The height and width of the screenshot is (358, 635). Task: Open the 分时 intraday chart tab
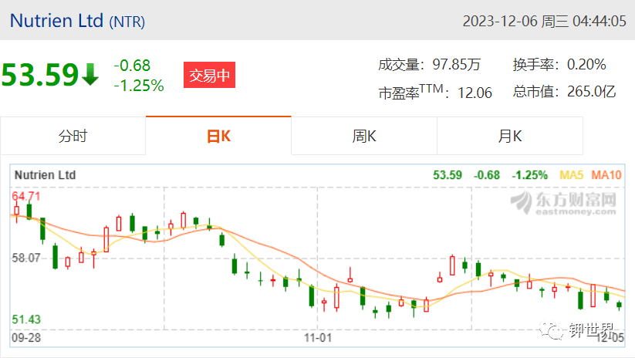(73, 136)
